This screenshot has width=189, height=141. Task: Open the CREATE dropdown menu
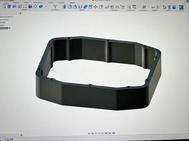[25, 10]
